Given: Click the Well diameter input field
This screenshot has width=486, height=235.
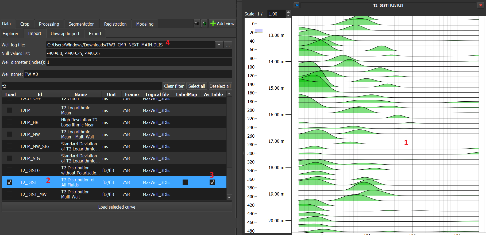Looking at the screenshot, I should 139,62.
